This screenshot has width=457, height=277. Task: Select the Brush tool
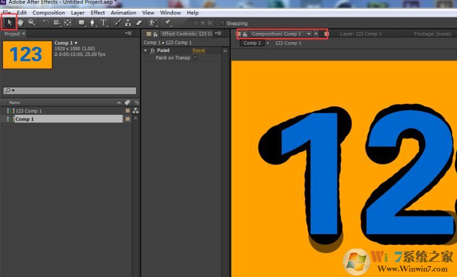click(x=117, y=23)
